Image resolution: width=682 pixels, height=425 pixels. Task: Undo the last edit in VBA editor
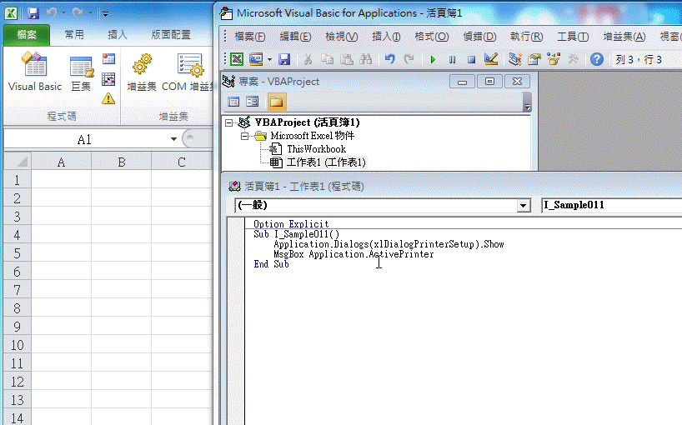[x=389, y=59]
